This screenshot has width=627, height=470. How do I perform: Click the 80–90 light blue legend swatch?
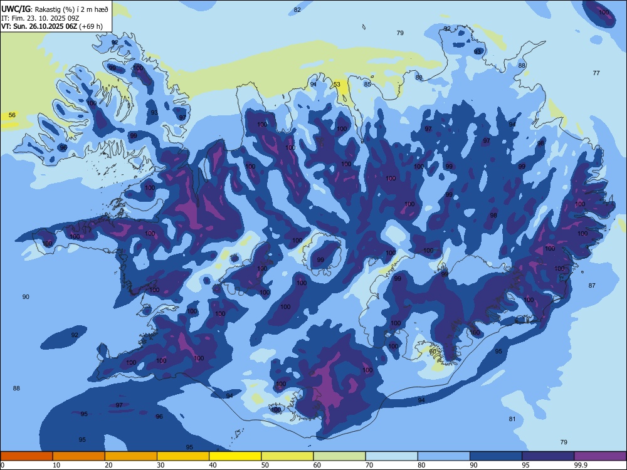[444, 456]
